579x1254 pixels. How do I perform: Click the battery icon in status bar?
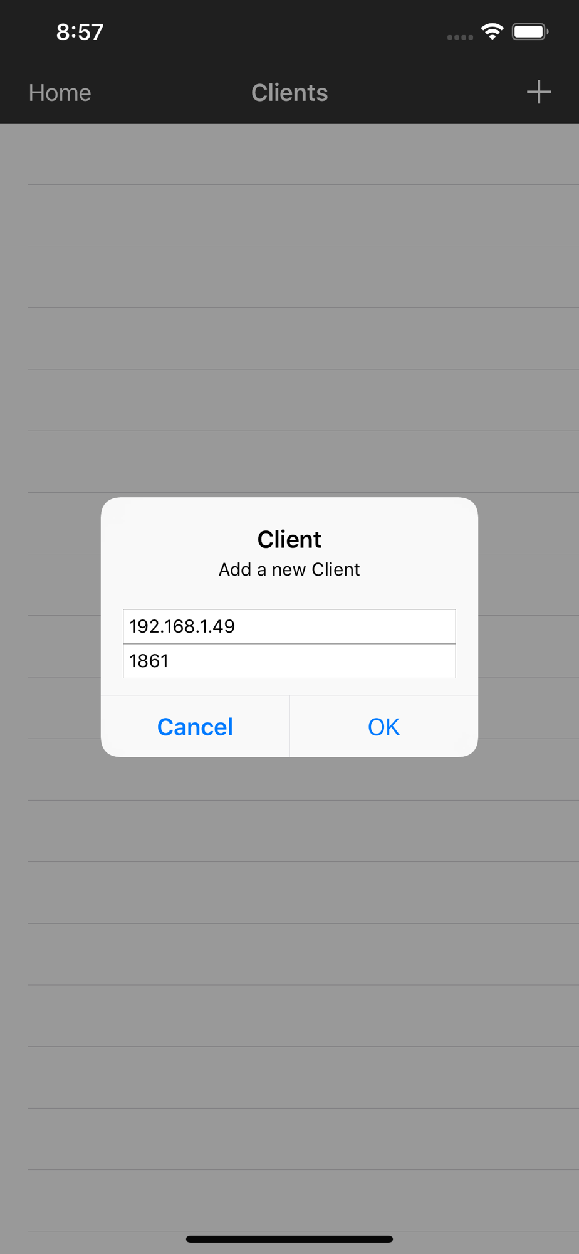530,31
